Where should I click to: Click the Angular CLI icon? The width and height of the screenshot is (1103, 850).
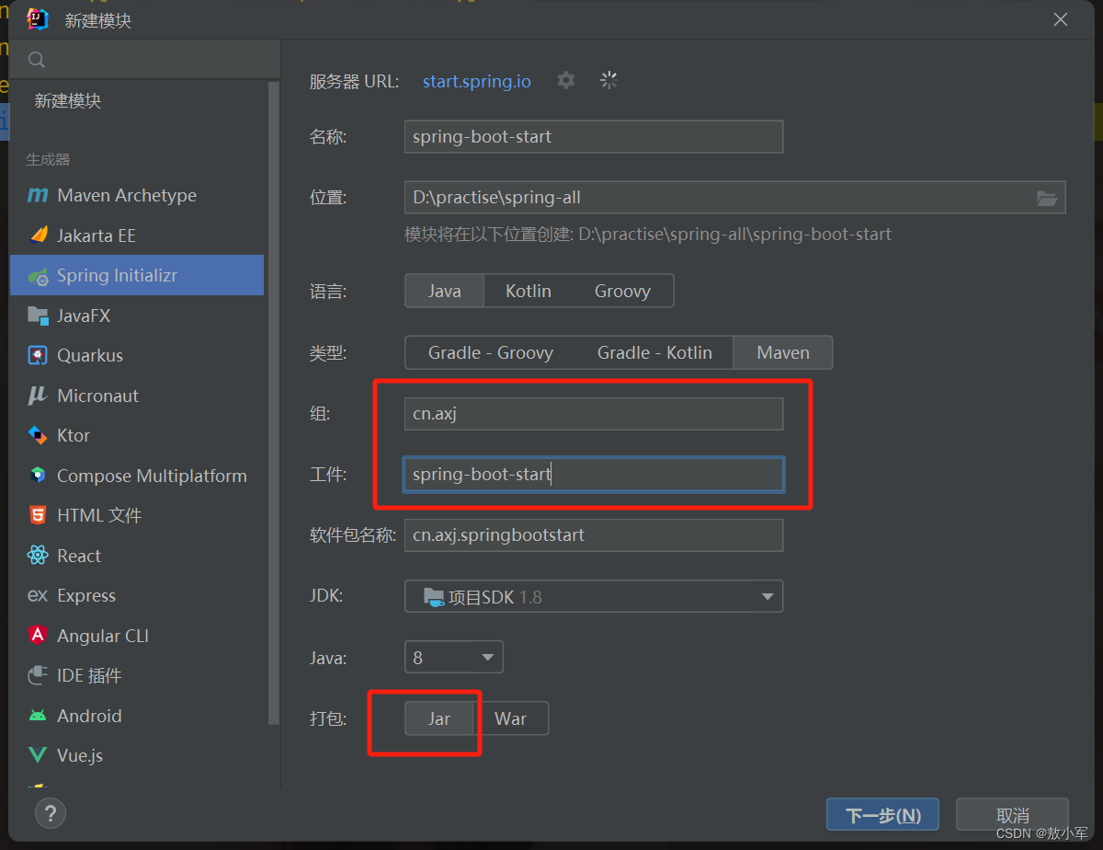click(x=38, y=636)
